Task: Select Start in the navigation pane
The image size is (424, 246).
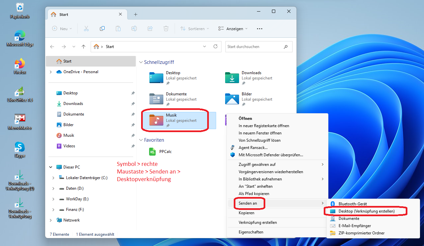Action: click(91, 61)
